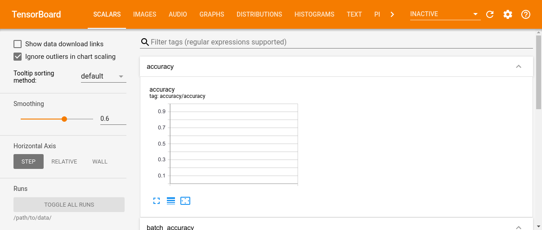The image size is (542, 230).
Task: Switch to the TEXT tab
Action: tap(354, 14)
